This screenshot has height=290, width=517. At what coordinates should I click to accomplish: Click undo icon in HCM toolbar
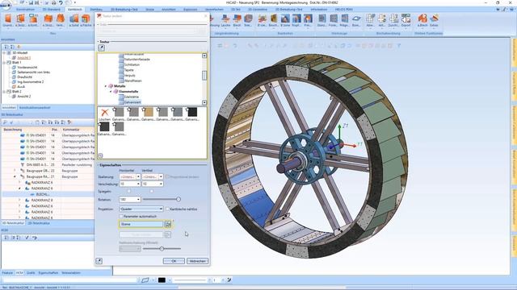(x=34, y=238)
